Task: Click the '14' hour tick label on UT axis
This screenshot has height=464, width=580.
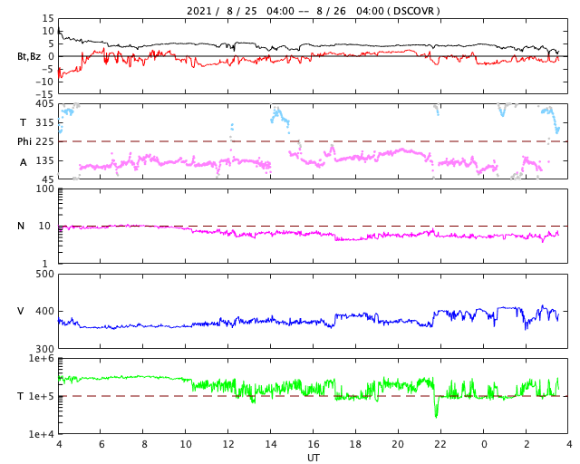Action: (271, 444)
